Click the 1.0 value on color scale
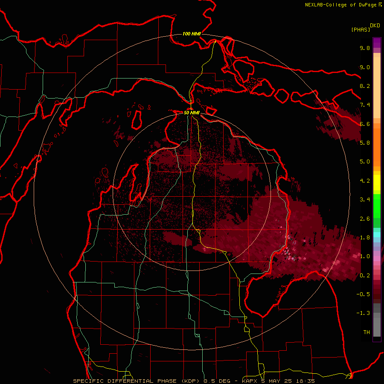 [x=365, y=256]
